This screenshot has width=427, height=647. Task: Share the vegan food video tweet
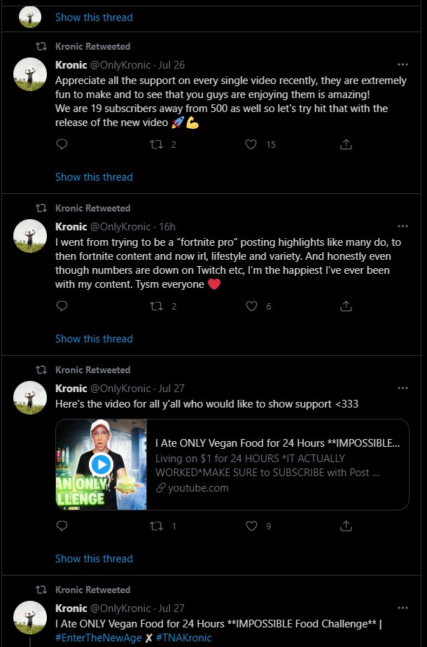tap(346, 526)
